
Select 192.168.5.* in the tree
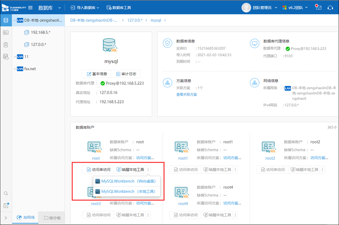(x=40, y=32)
